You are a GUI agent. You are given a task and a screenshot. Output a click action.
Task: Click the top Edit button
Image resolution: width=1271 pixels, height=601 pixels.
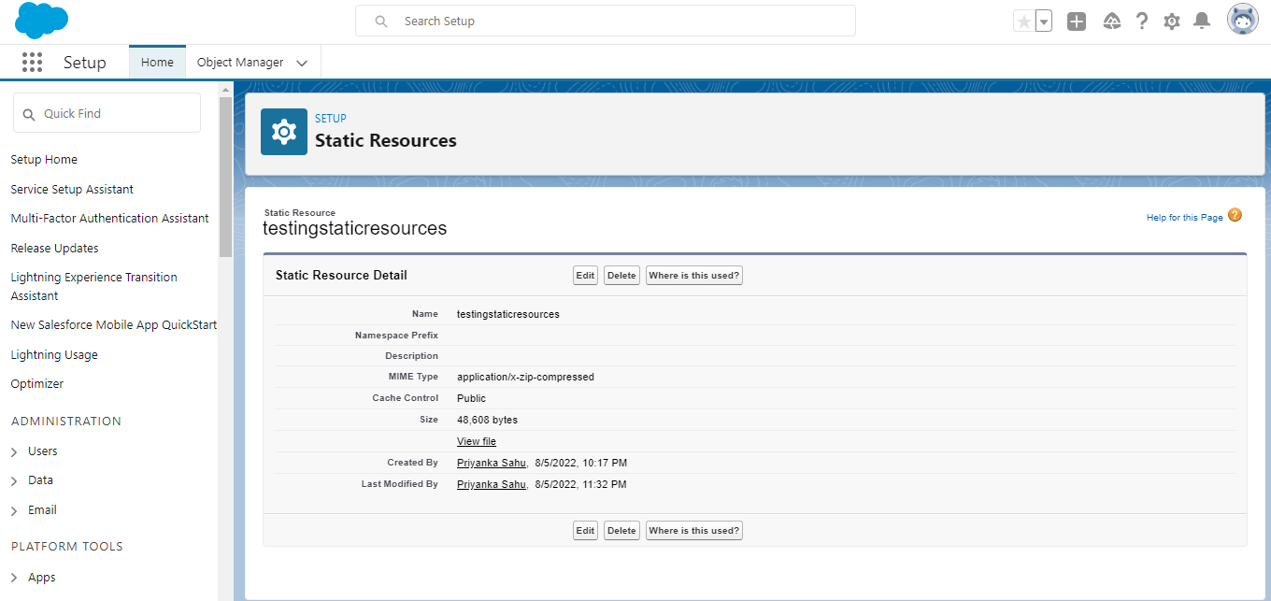click(x=585, y=276)
